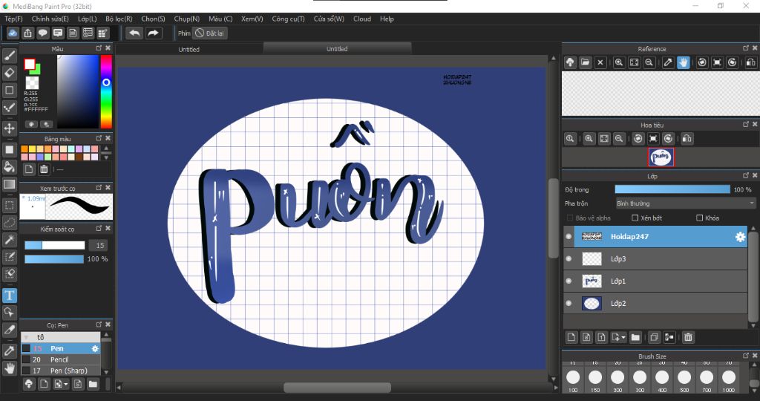
Task: Select the Bucket fill tool
Action: tap(9, 167)
